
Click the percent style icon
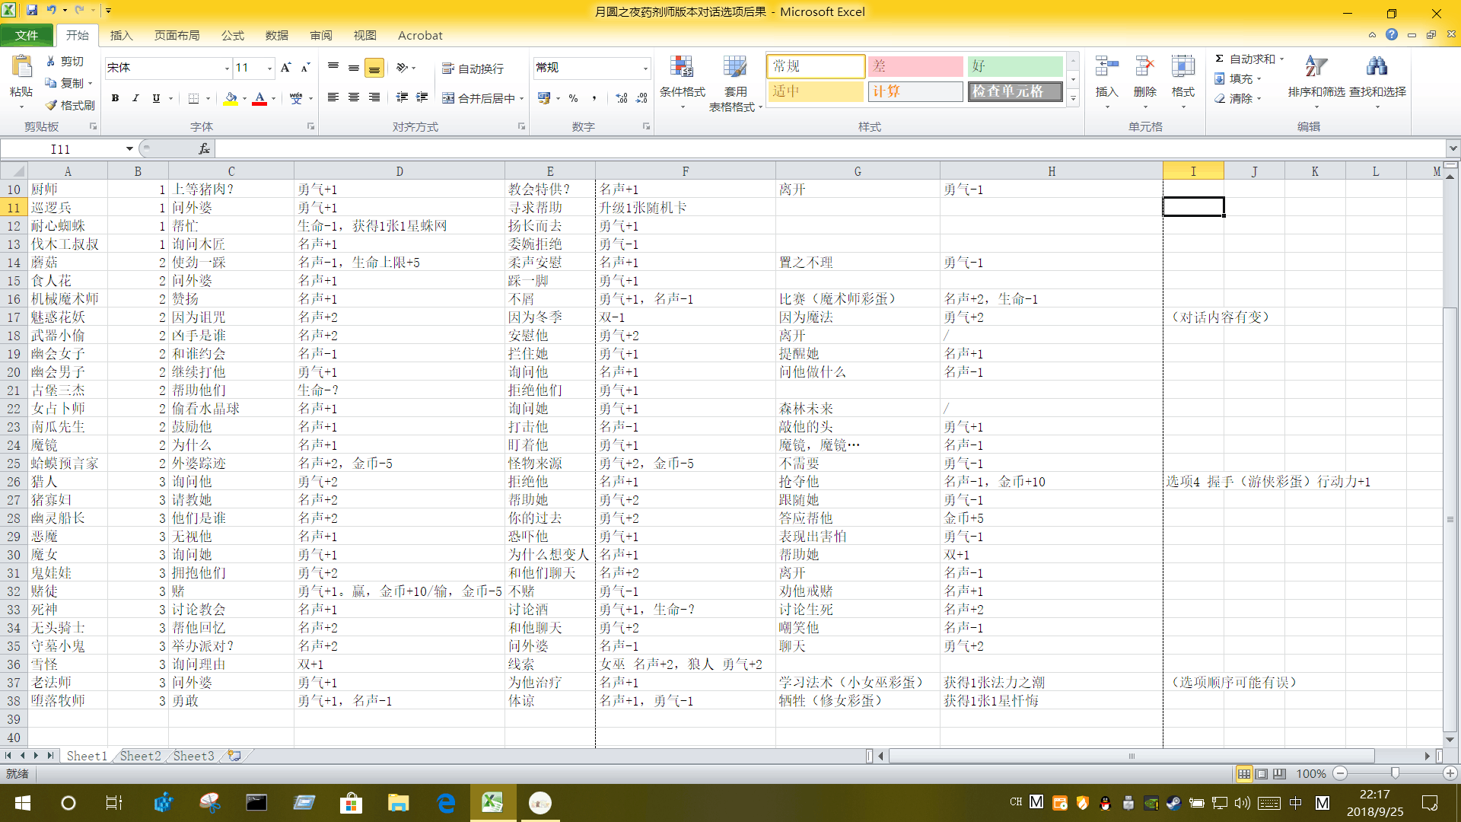574,98
